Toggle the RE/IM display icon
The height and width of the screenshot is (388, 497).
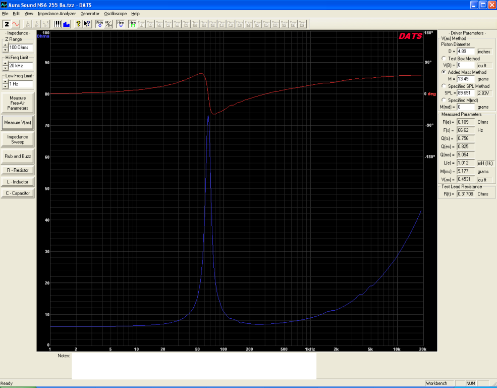[x=108, y=24]
